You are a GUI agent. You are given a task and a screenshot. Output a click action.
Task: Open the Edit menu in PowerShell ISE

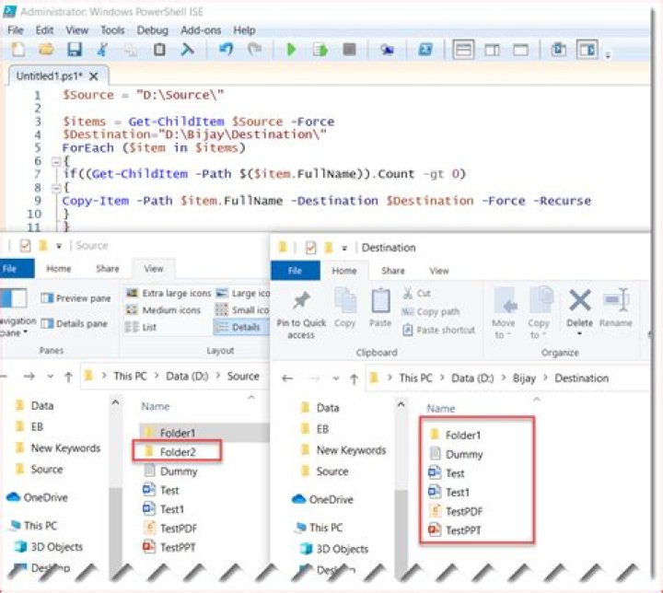pyautogui.click(x=44, y=30)
